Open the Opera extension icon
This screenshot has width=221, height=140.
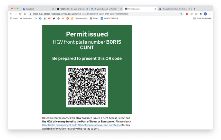tap(187, 14)
